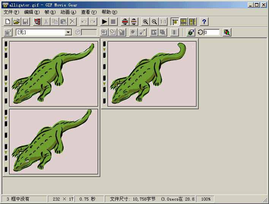Click the New file icon
Screen dimensions: 269x204
pos(8,22)
